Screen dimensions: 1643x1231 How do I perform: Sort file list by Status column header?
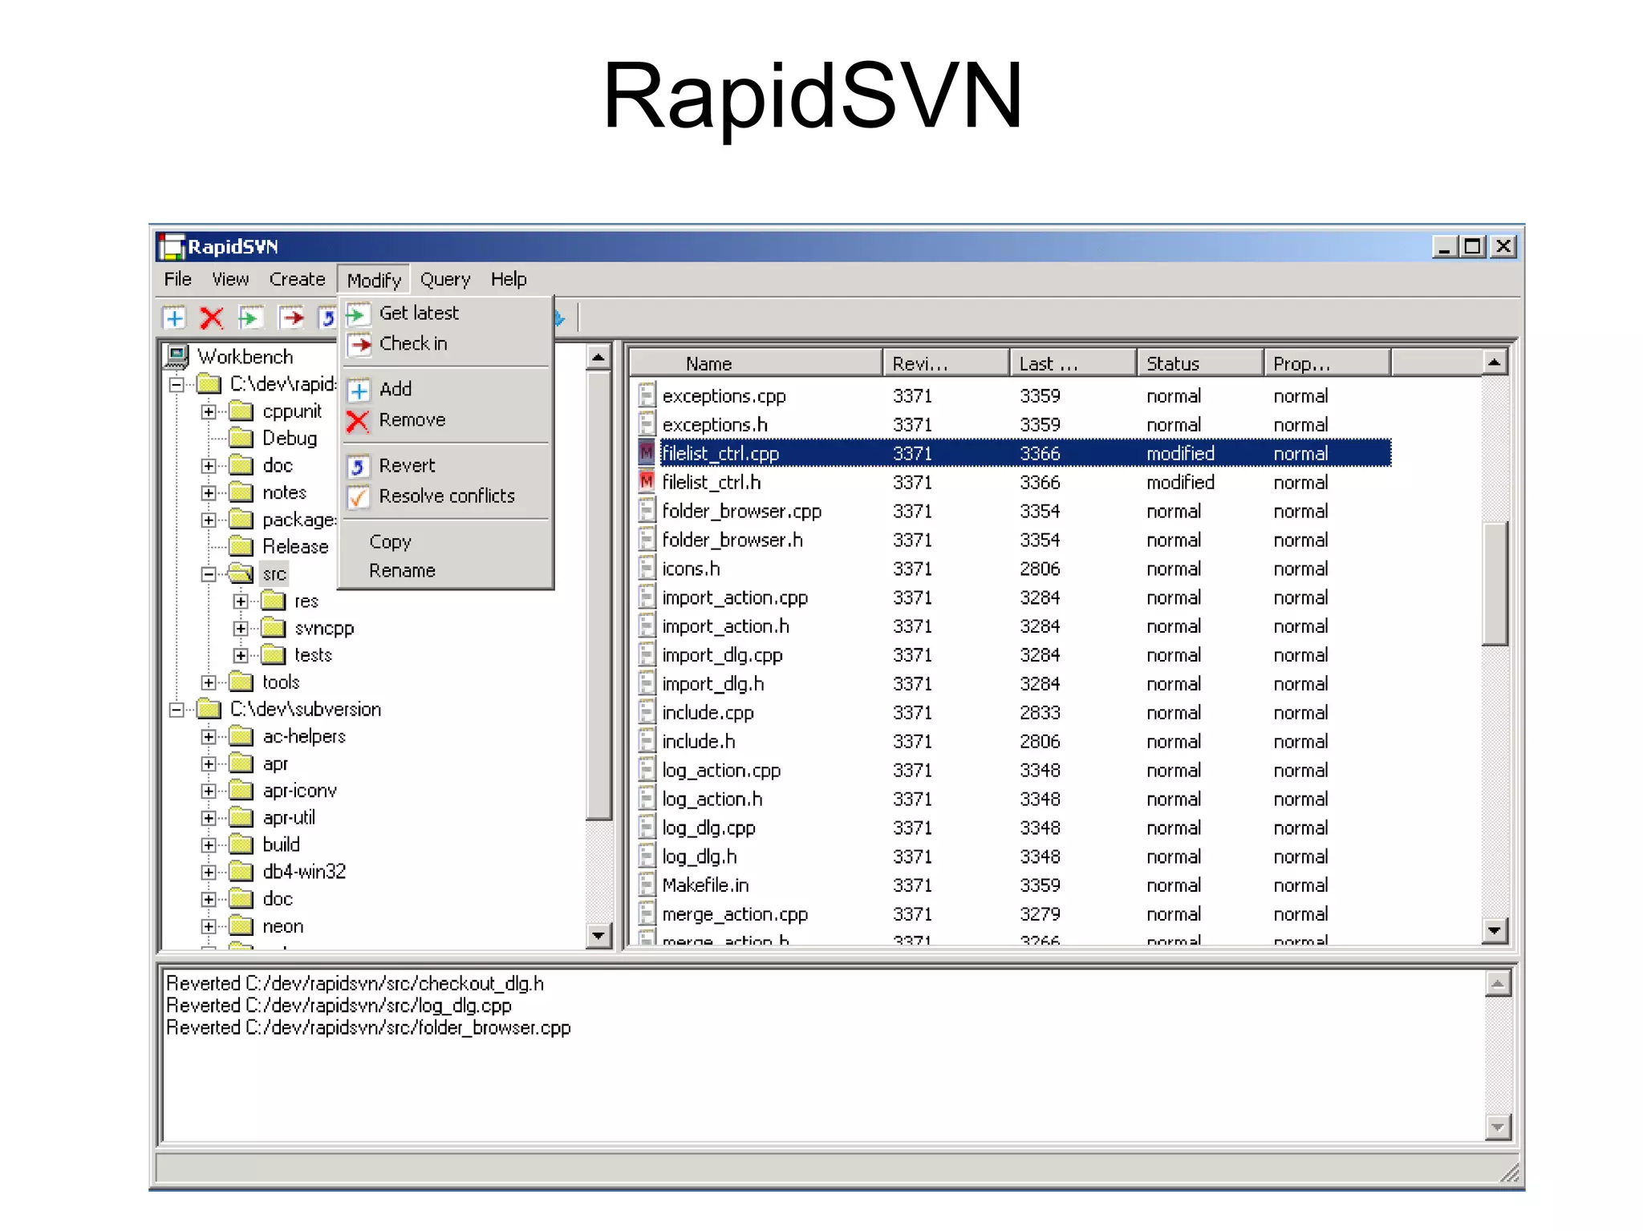coord(1198,364)
